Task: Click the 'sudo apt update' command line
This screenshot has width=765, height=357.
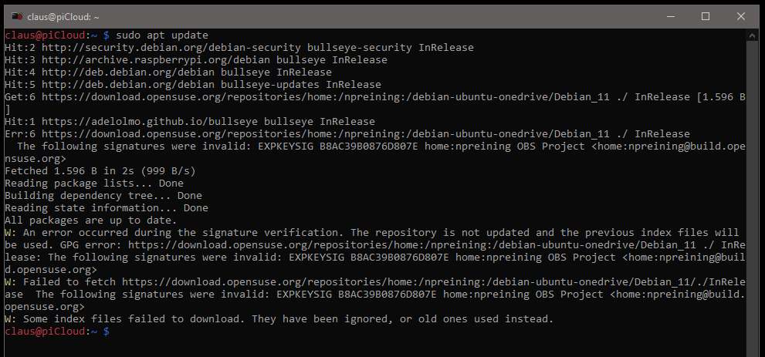Action: (107, 35)
